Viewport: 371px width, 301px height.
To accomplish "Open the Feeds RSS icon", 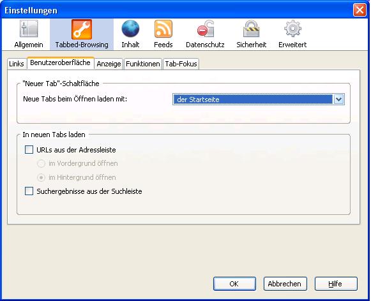I will point(163,29).
